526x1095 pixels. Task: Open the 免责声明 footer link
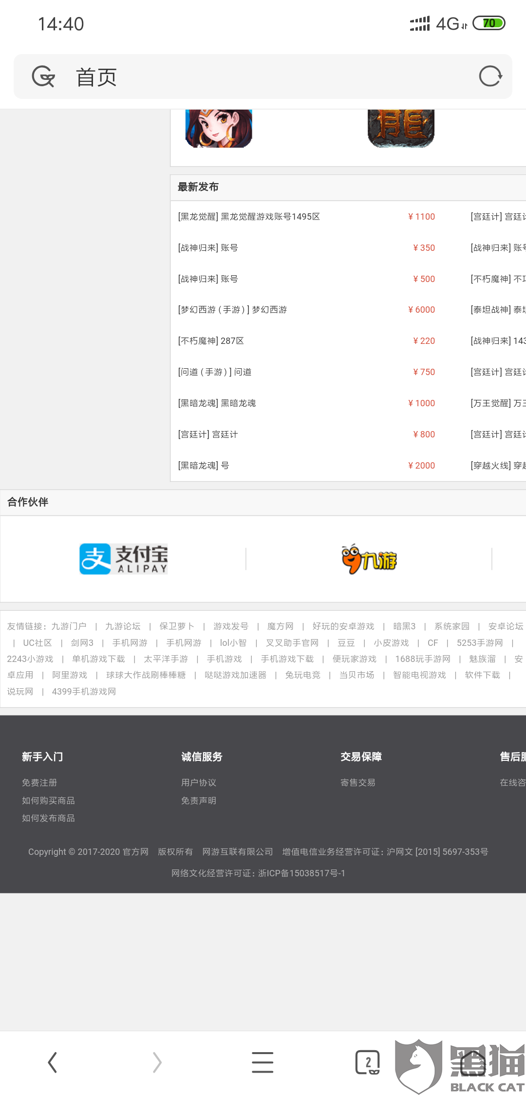pyautogui.click(x=199, y=801)
